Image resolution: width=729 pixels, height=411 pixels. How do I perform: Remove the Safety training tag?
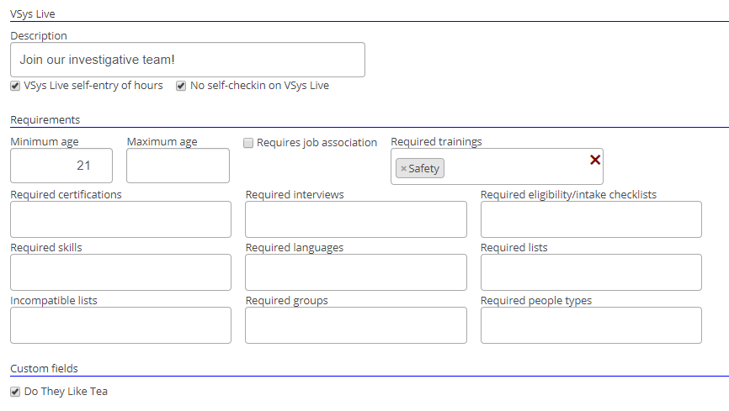pos(403,169)
